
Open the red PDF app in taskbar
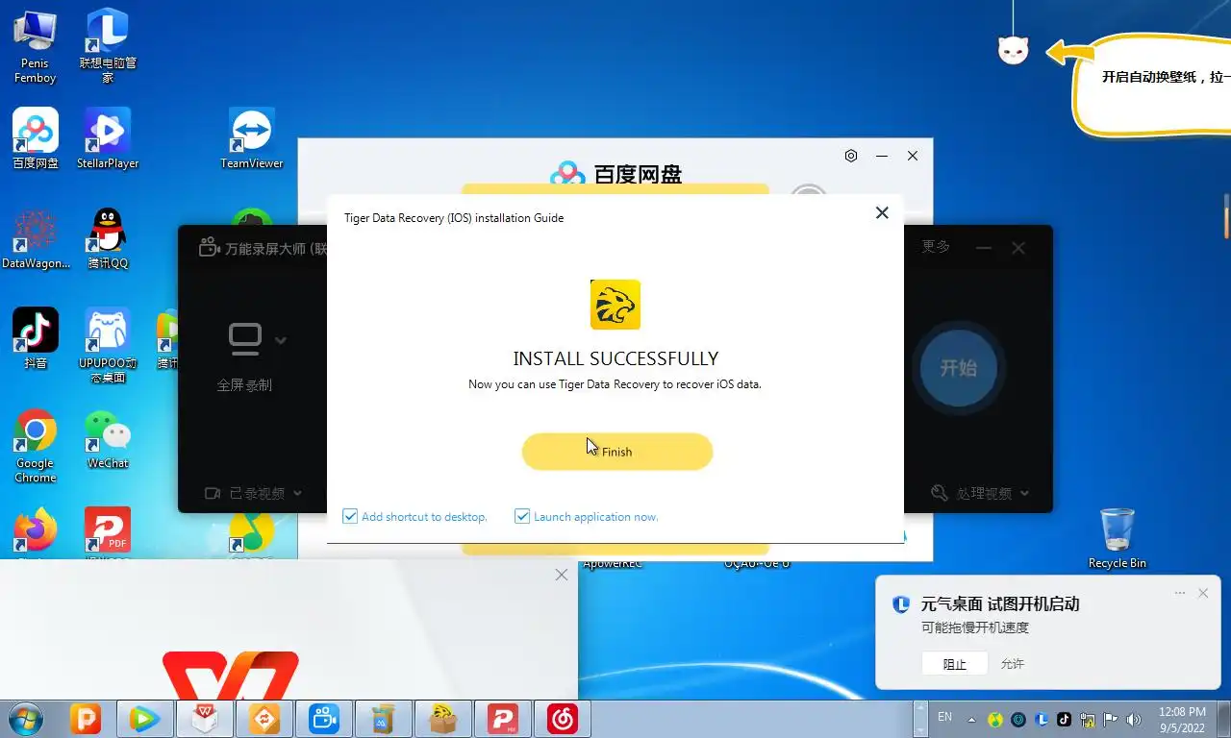pos(503,719)
